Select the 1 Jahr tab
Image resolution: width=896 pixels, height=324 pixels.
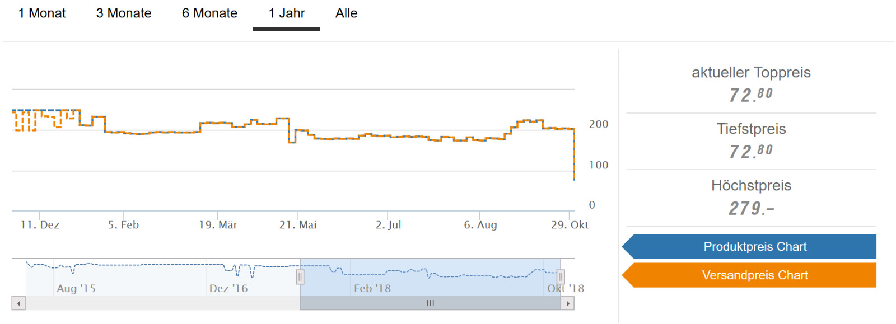pos(286,13)
